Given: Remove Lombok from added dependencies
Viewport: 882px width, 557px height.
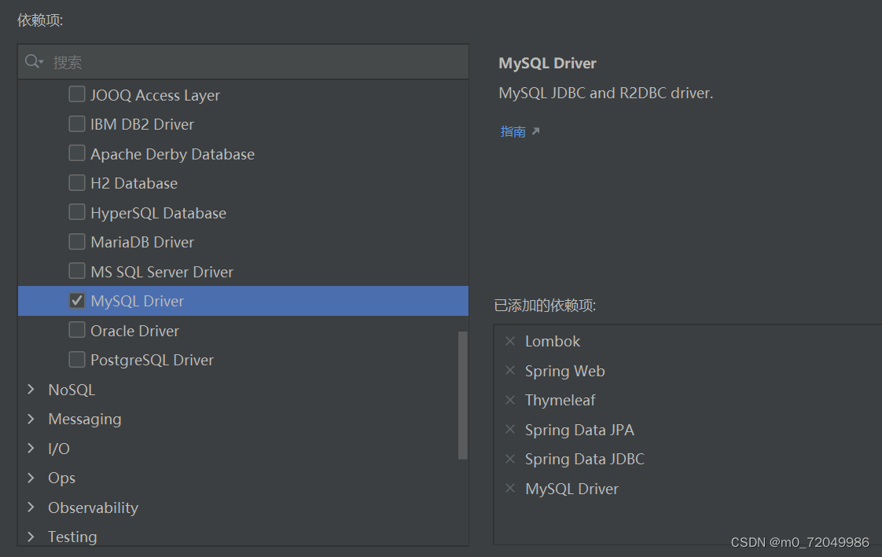Looking at the screenshot, I should 512,341.
